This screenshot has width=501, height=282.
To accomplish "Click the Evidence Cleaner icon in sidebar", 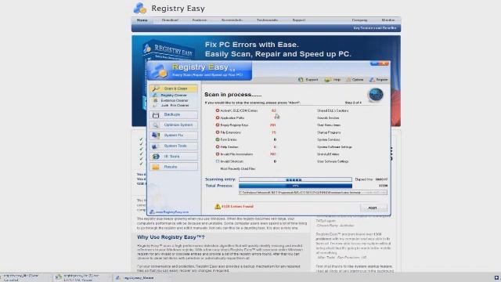I will [x=155, y=100].
